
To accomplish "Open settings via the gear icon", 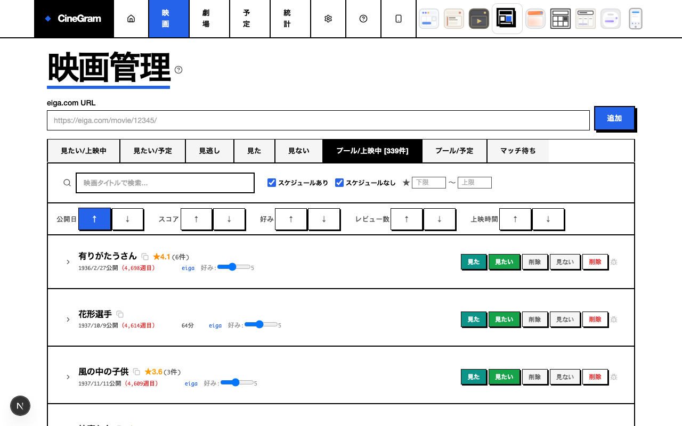I will click(x=328, y=19).
